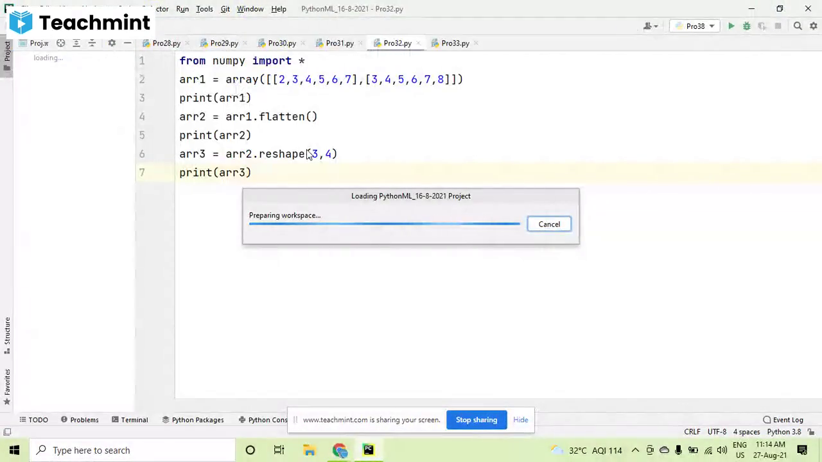
Task: Open CRLF line separator selector
Action: click(x=692, y=432)
